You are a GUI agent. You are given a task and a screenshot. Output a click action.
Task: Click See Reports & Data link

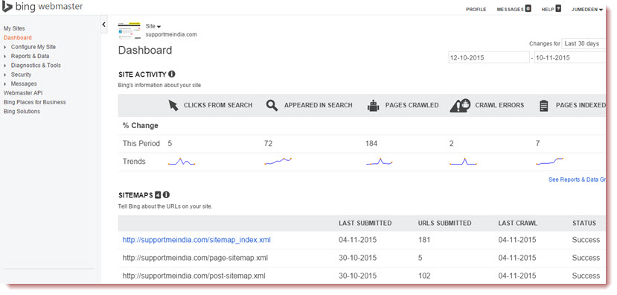tap(577, 180)
